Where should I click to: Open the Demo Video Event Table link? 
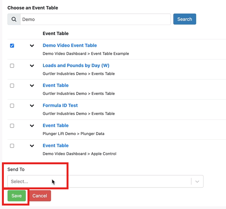(x=70, y=46)
